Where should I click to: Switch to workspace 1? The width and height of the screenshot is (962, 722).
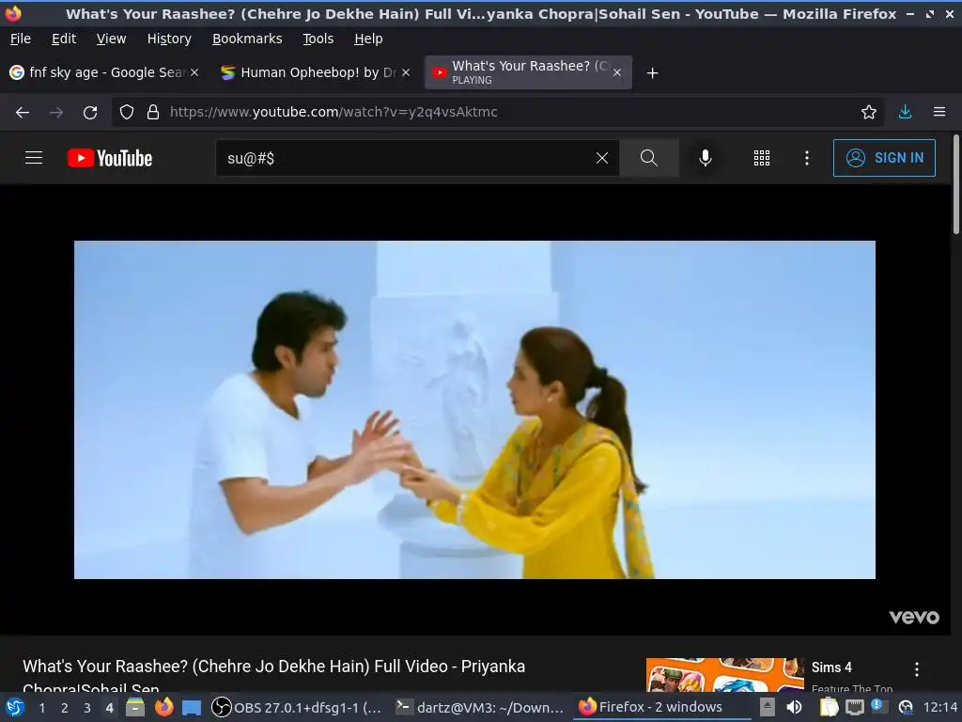41,708
